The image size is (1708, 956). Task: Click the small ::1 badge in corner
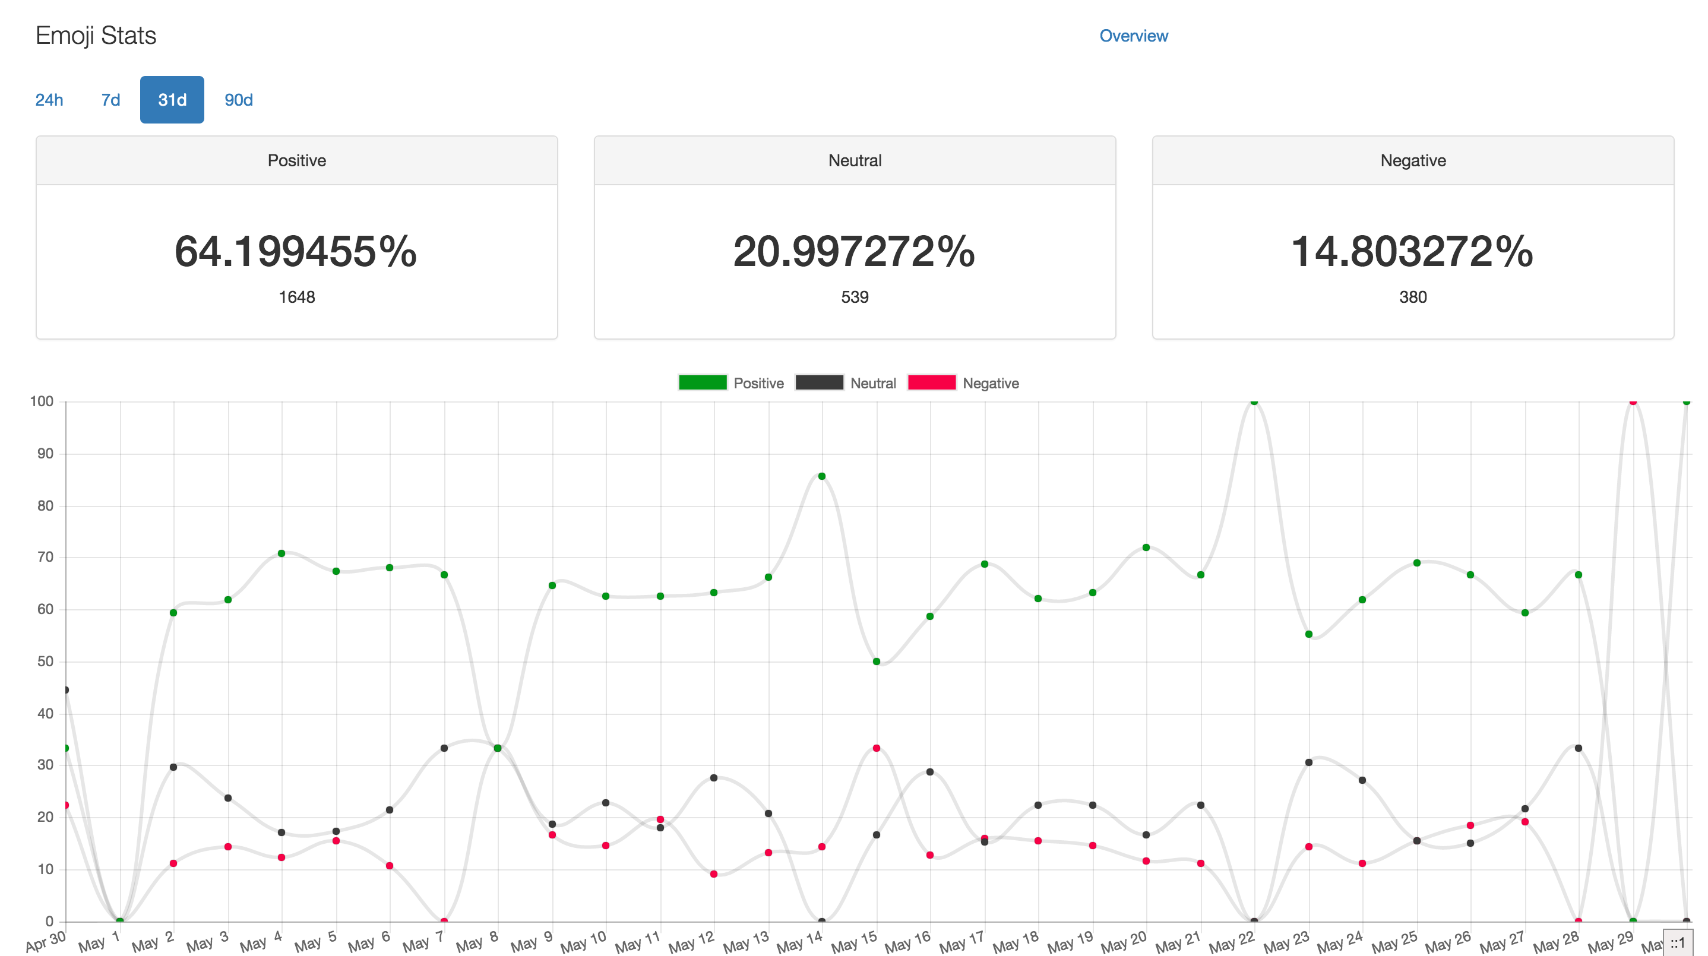[1678, 943]
